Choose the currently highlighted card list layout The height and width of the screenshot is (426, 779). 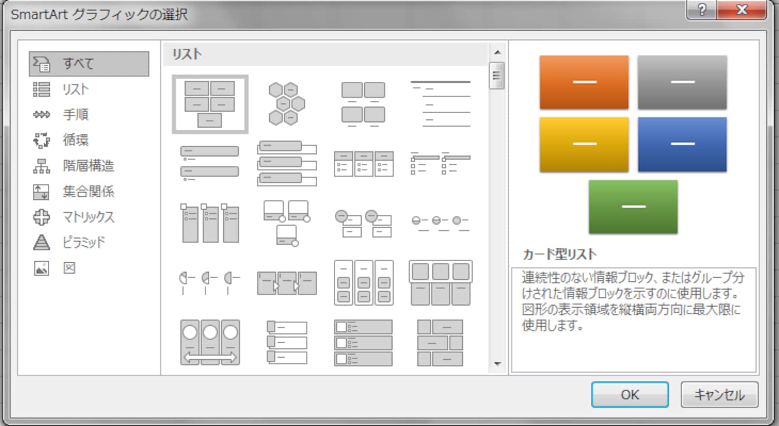[210, 103]
